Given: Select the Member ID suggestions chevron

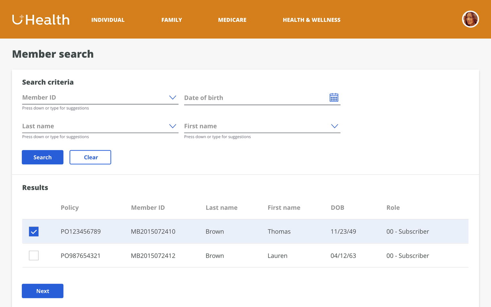Looking at the screenshot, I should pos(173,97).
